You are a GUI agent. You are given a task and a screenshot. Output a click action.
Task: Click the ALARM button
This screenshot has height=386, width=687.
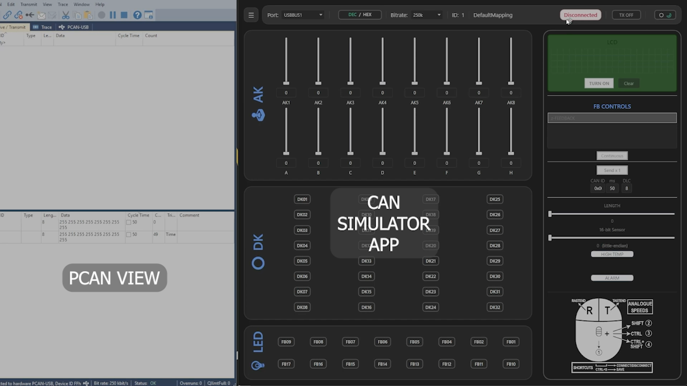(612, 278)
